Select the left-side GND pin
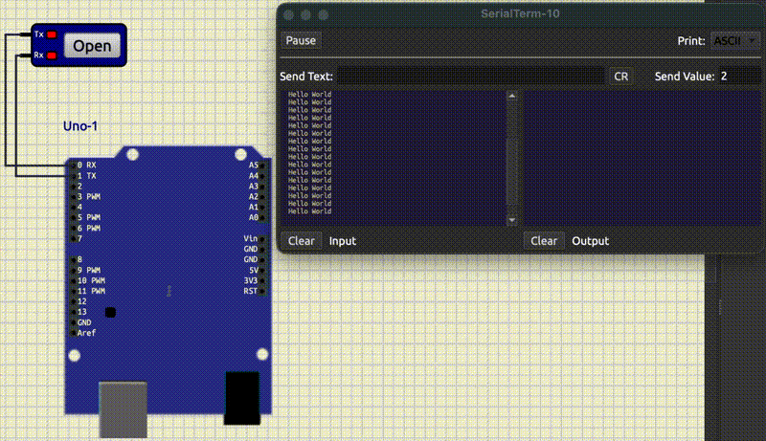The width and height of the screenshot is (766, 441). coord(74,322)
